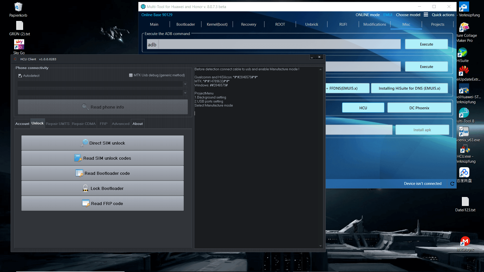Click the Install apk button
The width and height of the screenshot is (484, 272).
422,130
